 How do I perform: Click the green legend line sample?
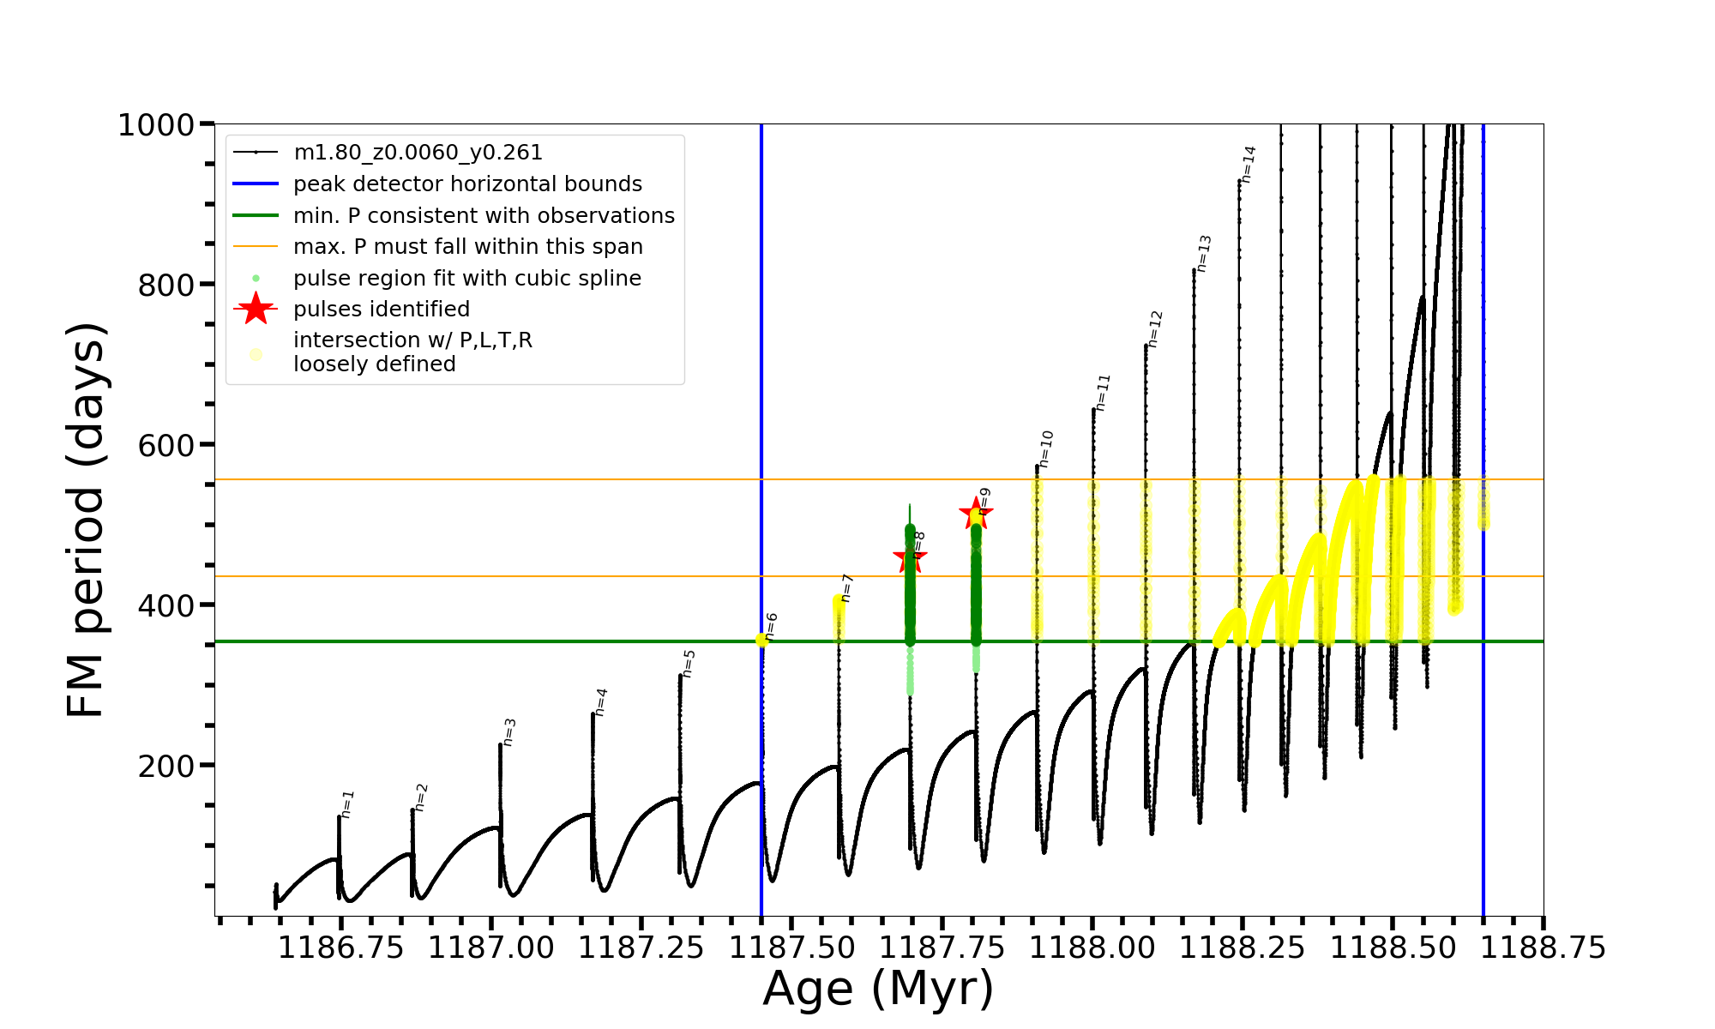click(x=256, y=215)
